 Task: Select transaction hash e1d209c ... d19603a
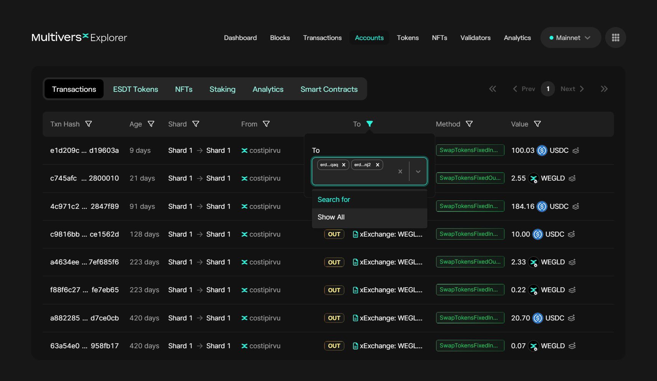[x=84, y=150]
